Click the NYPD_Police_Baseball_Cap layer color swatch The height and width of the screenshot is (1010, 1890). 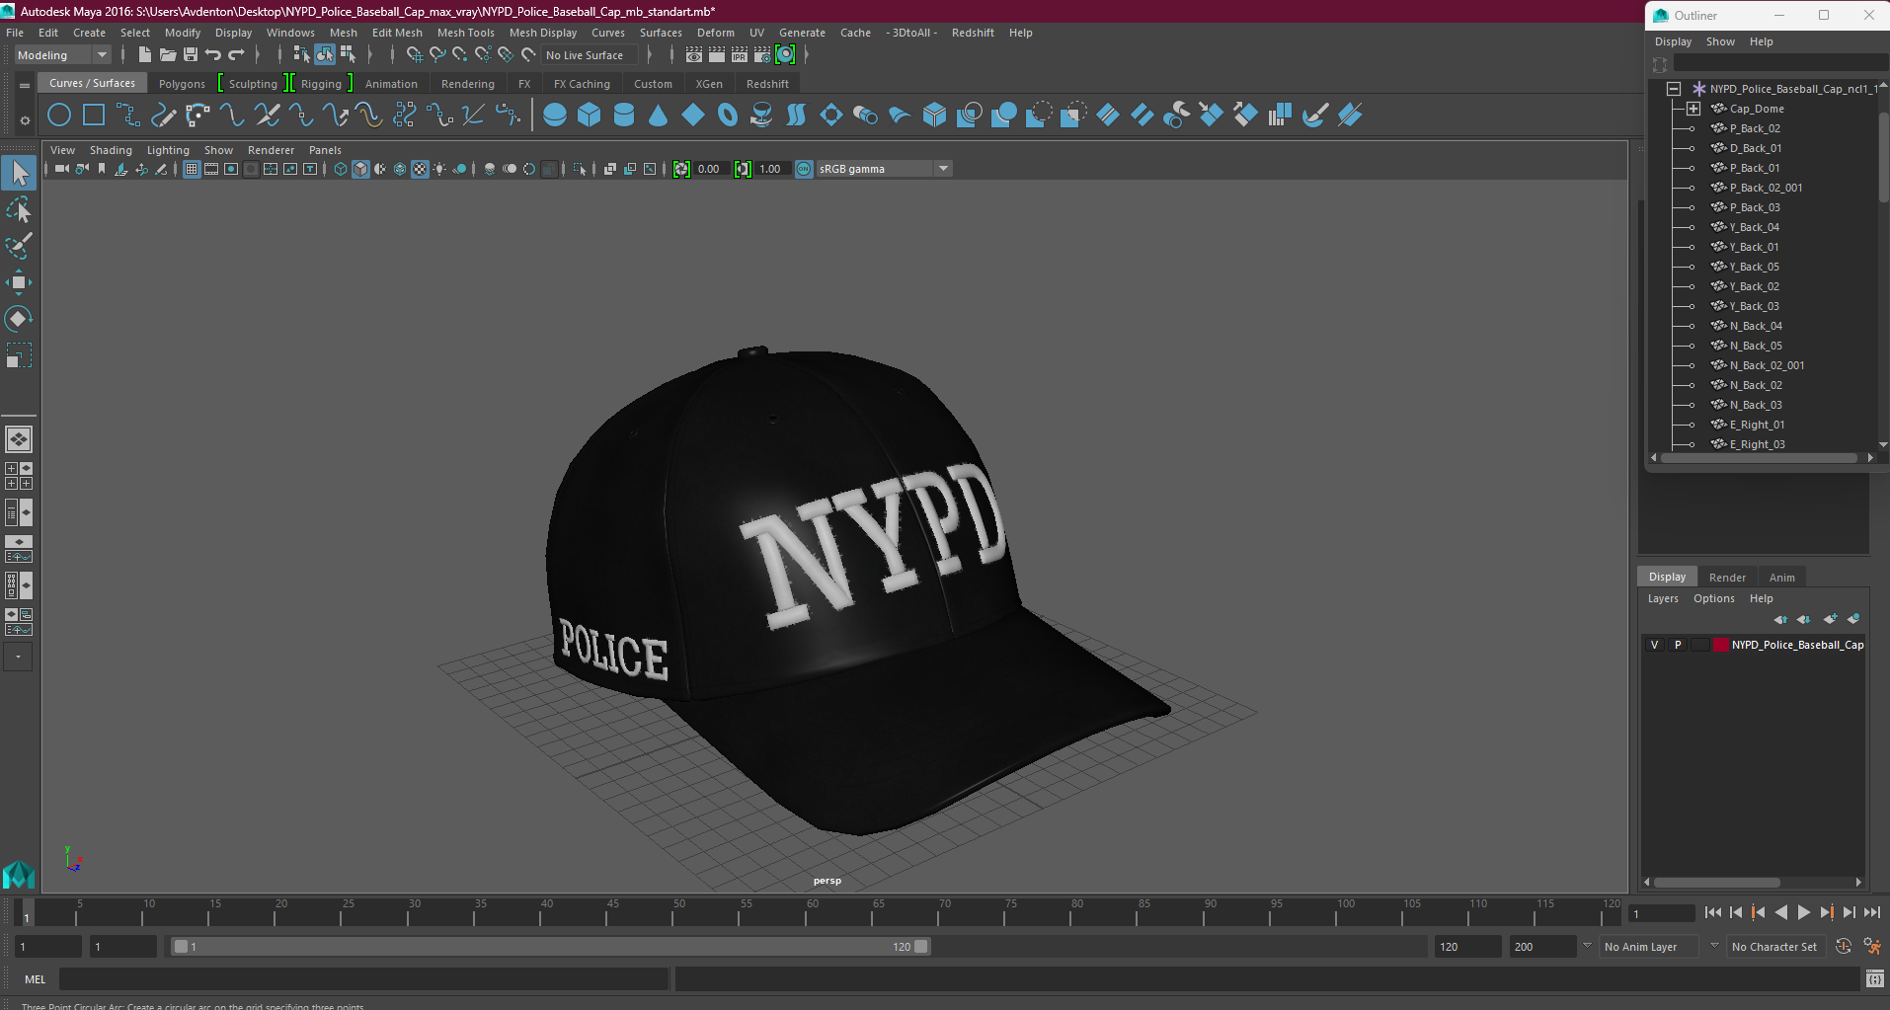point(1721,645)
